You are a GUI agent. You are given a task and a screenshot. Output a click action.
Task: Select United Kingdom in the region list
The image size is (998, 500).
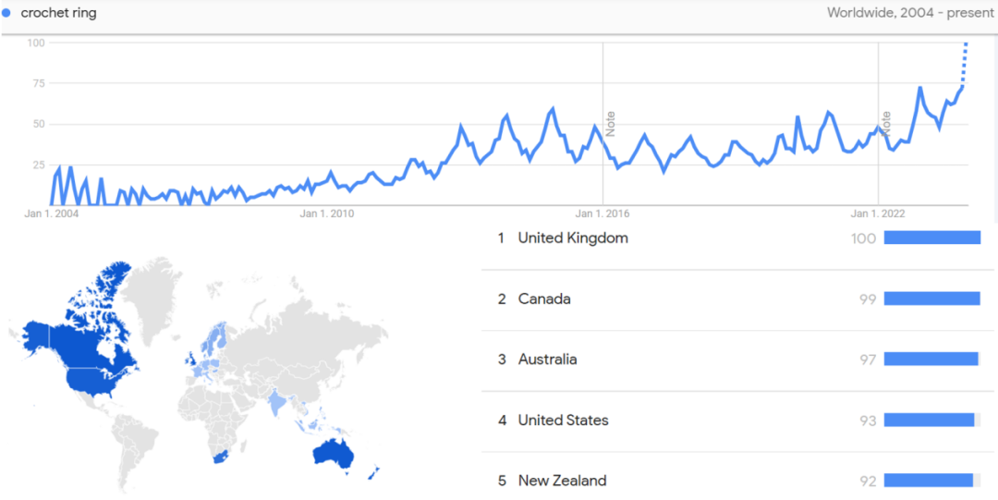point(737,238)
